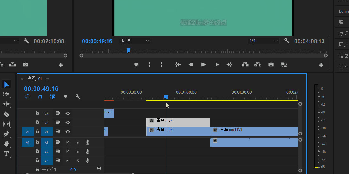The width and height of the screenshot is (349, 174).
Task: Toggle V3 track output eye
Action: pos(68,113)
